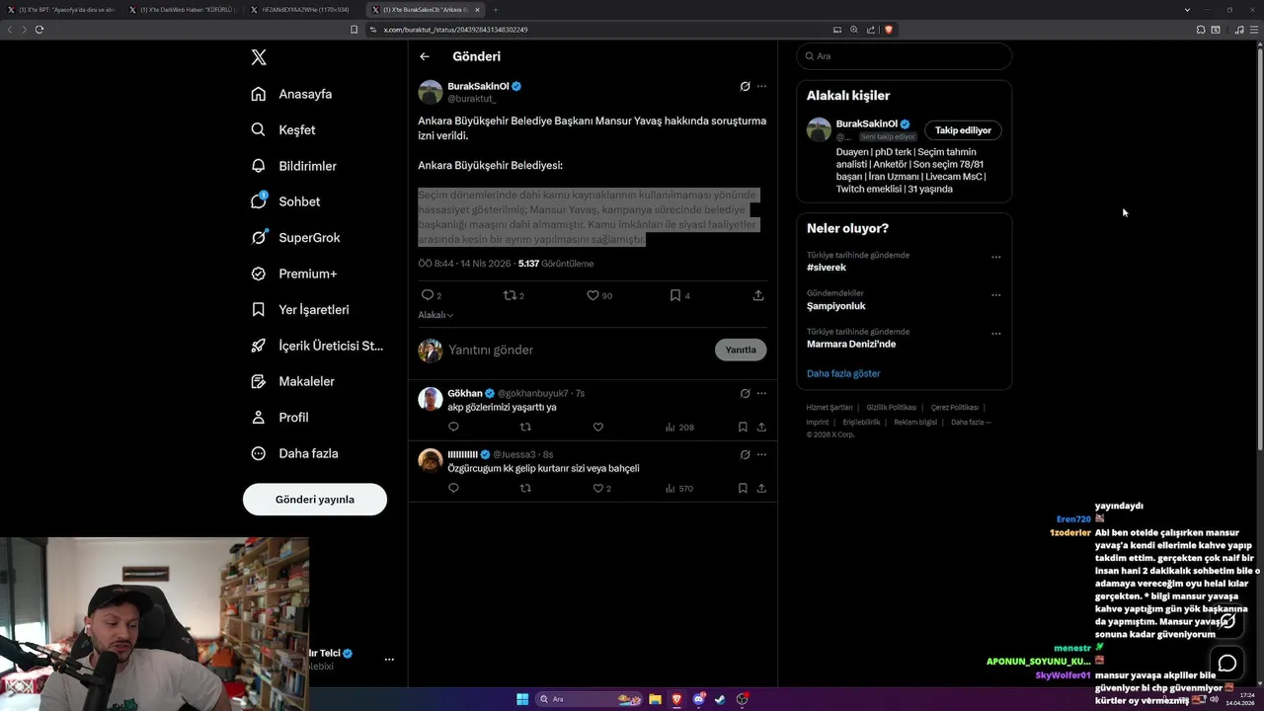Click Gönderi yayınla button
1264x711 pixels.
(315, 500)
